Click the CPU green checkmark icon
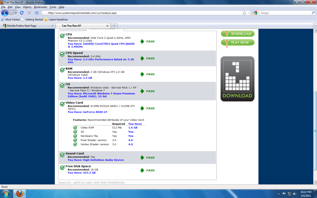317x198 pixels. click(x=62, y=36)
